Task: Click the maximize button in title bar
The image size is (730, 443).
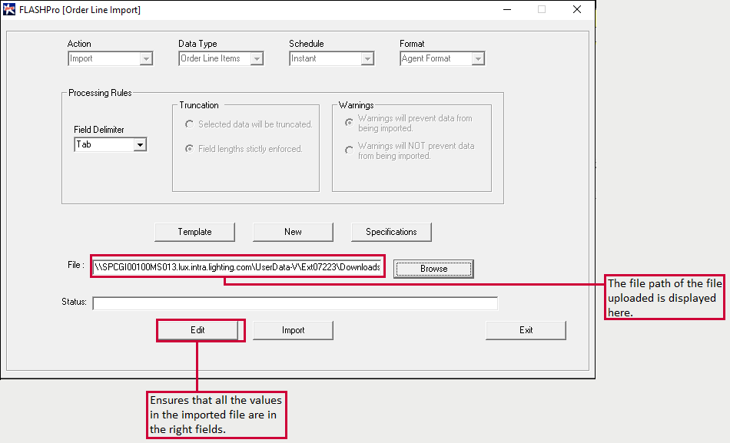Action: coord(542,9)
